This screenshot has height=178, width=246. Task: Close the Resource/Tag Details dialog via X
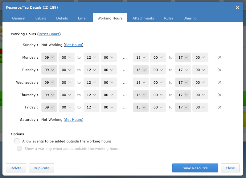click(x=237, y=7)
